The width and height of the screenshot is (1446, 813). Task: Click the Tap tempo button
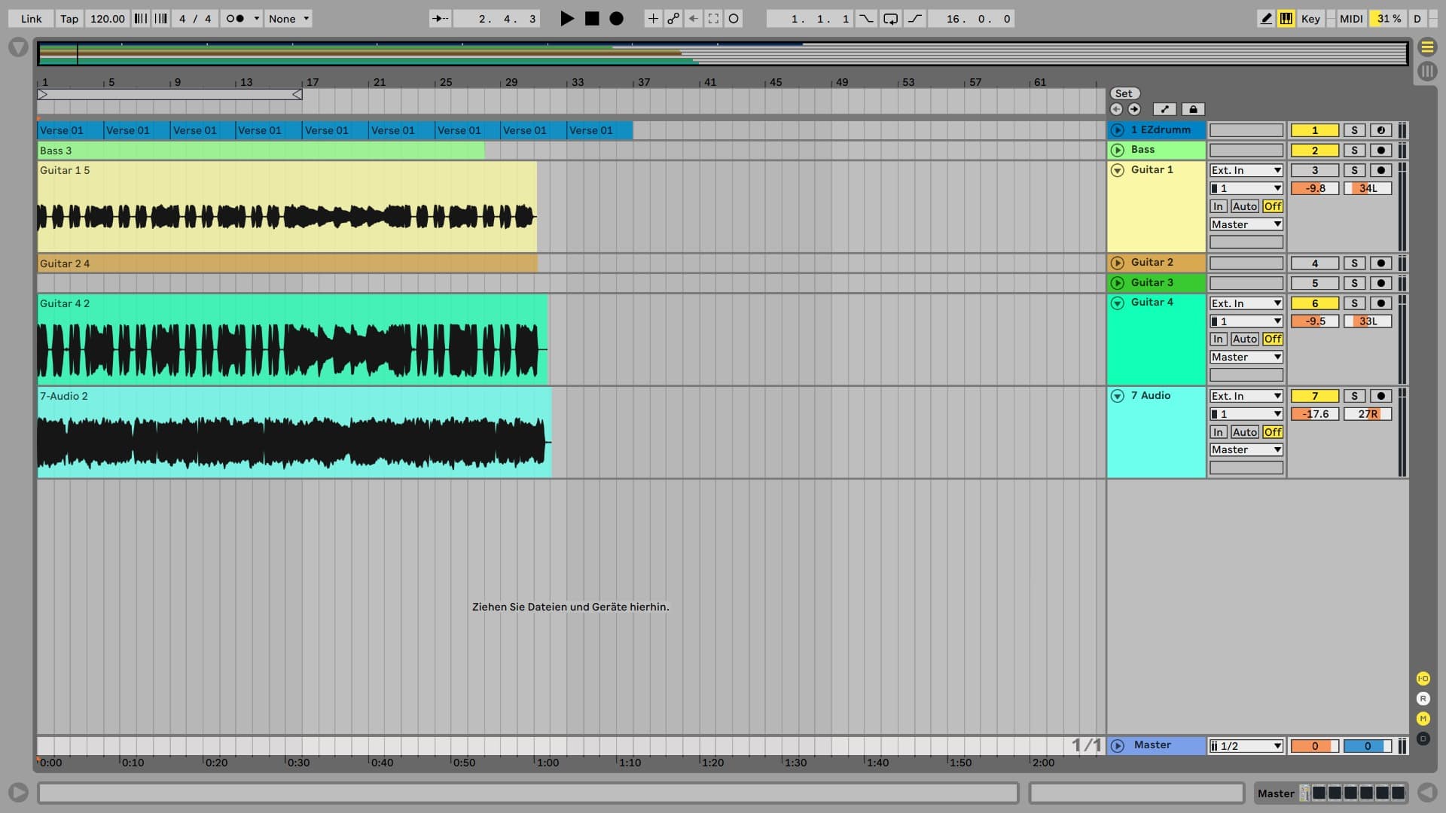click(x=69, y=19)
